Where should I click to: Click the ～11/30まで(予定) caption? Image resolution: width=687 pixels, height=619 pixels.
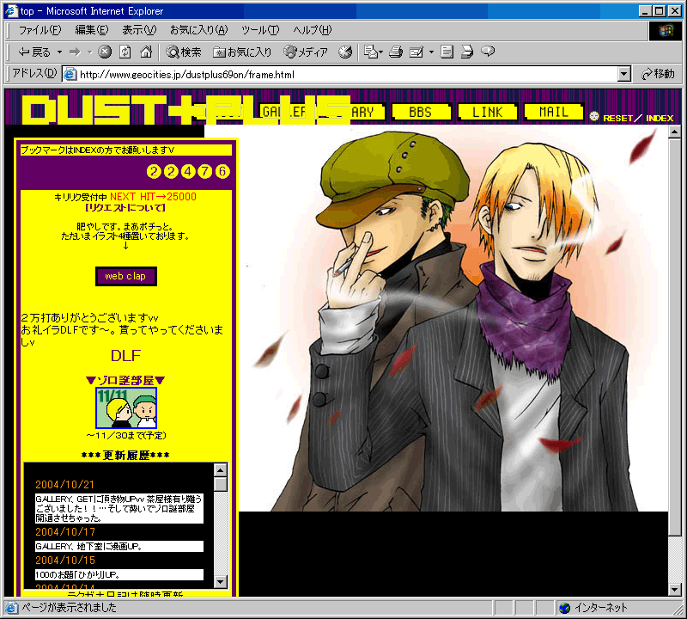click(126, 436)
